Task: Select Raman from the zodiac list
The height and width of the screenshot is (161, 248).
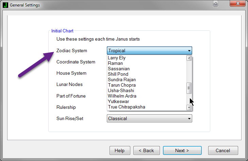Action: [147, 63]
